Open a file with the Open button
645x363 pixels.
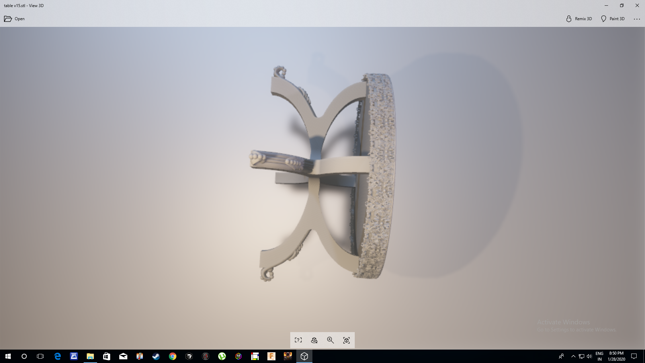click(x=14, y=19)
